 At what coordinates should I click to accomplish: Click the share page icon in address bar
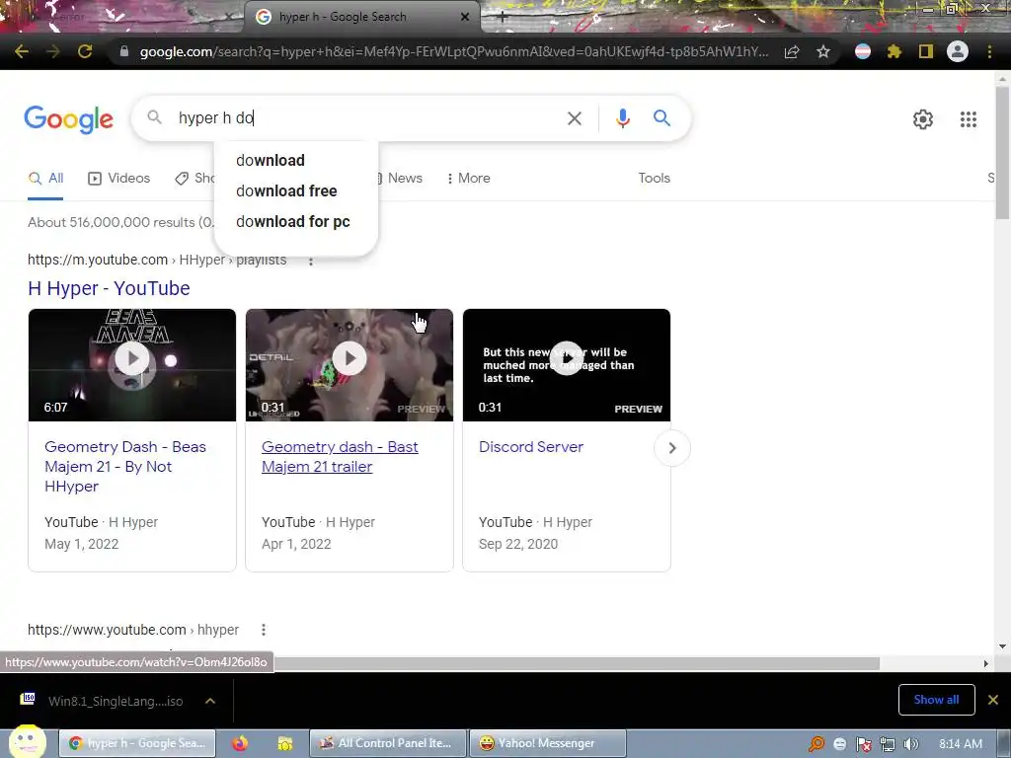tap(792, 51)
